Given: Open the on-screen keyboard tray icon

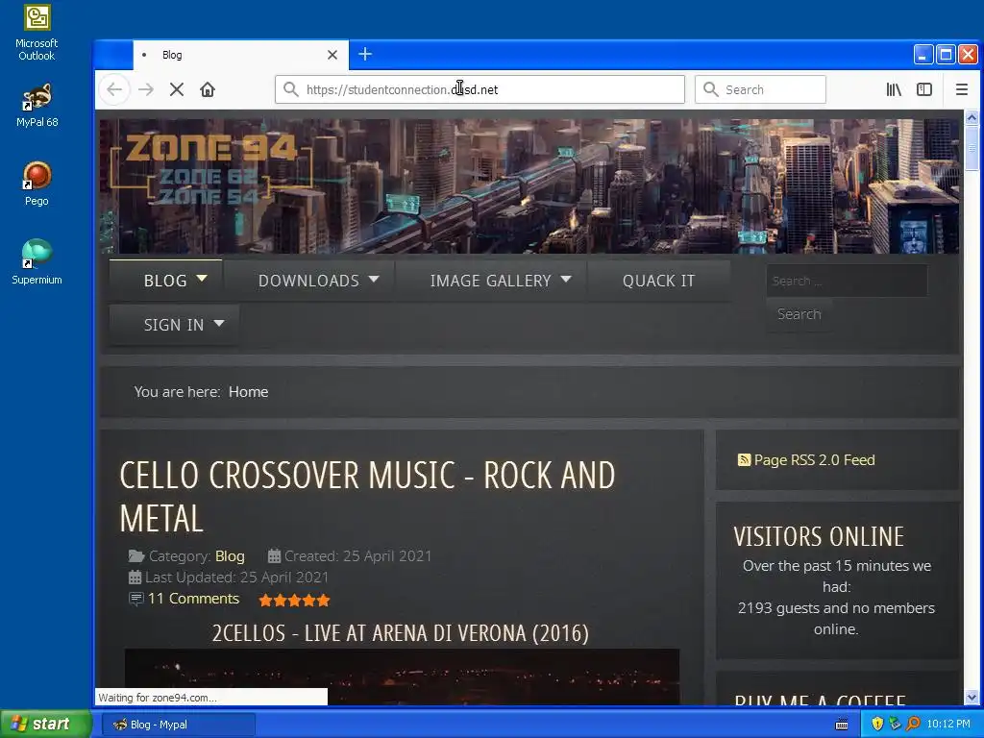Looking at the screenshot, I should click(x=842, y=725).
